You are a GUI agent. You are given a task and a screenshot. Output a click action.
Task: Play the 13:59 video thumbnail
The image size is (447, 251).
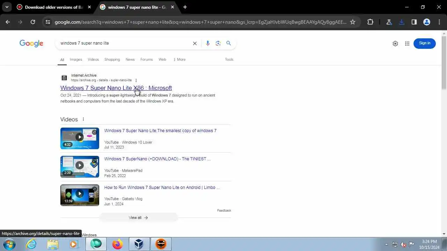point(80,195)
